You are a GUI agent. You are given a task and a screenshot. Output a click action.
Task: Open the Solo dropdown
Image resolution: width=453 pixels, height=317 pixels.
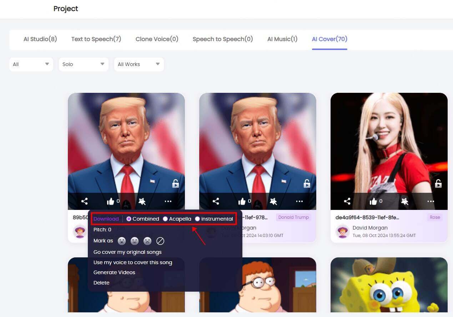[83, 64]
